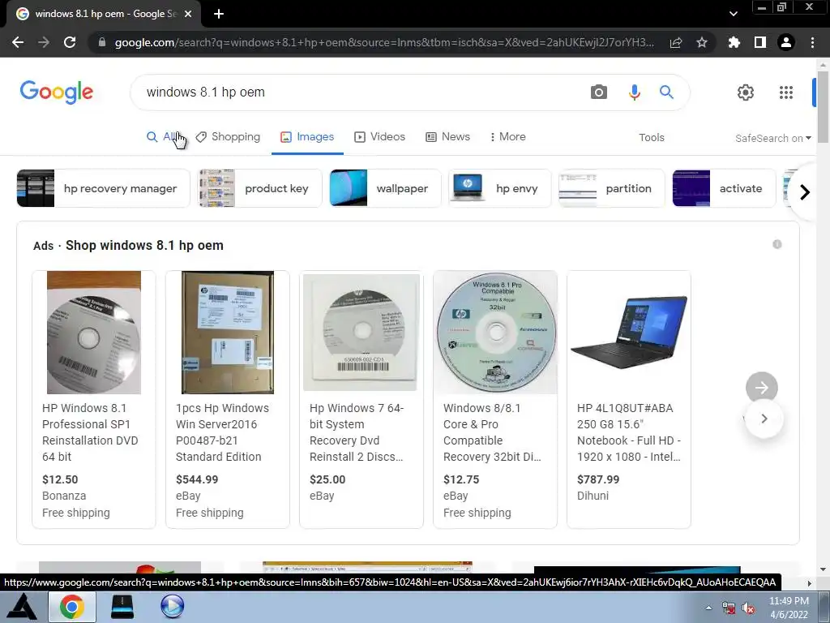Click the $544.99 price

click(197, 479)
